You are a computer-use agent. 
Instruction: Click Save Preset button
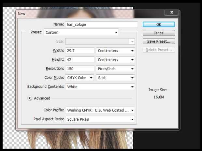click(x=159, y=41)
